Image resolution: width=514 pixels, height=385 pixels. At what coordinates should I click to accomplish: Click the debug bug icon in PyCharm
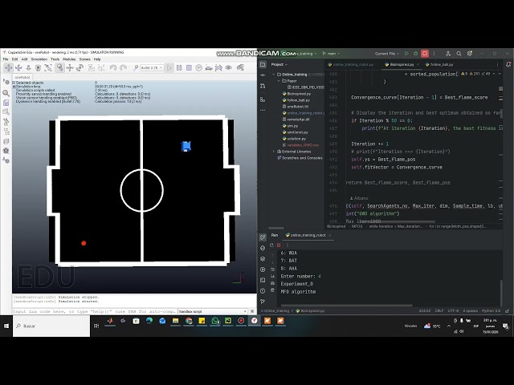pyautogui.click(x=416, y=54)
